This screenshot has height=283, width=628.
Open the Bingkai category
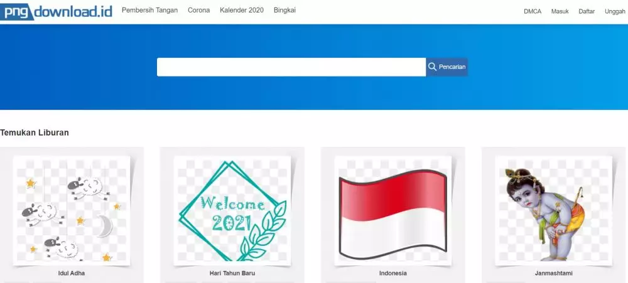coord(284,11)
